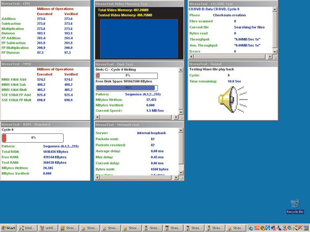Open the Start menu

(x=8, y=228)
